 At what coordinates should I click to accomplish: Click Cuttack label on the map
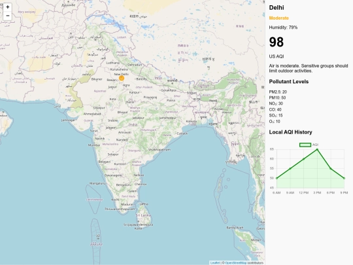click(x=182, y=133)
